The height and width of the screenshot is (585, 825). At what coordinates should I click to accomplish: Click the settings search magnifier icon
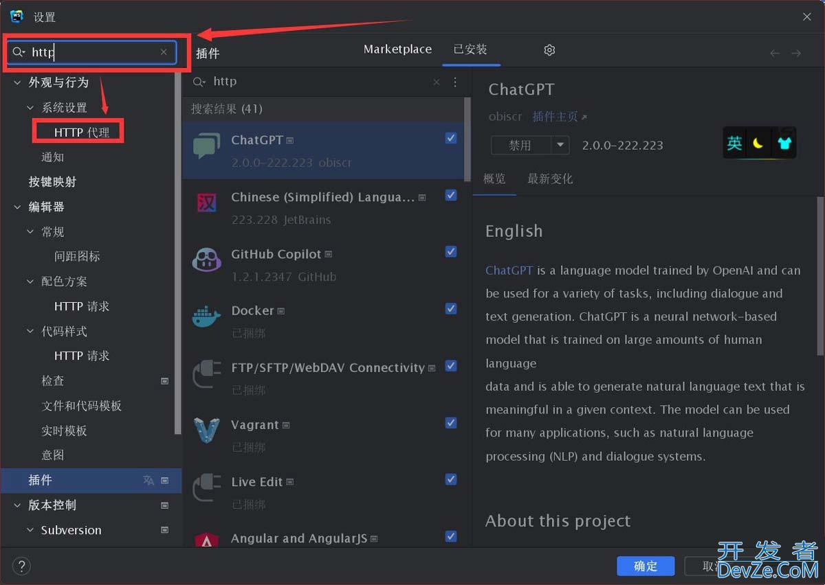19,52
